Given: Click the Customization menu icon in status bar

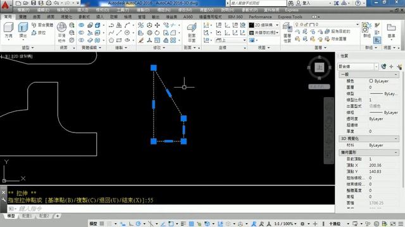Looking at the screenshot, I should pos(401,224).
